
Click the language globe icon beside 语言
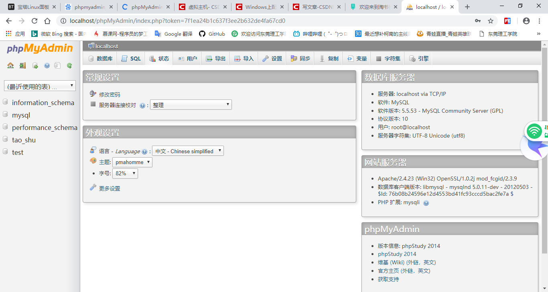pyautogui.click(x=92, y=150)
